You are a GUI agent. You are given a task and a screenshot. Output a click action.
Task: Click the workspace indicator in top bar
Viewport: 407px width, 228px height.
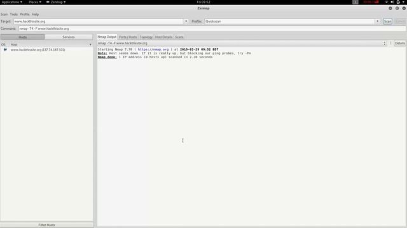click(x=355, y=2)
